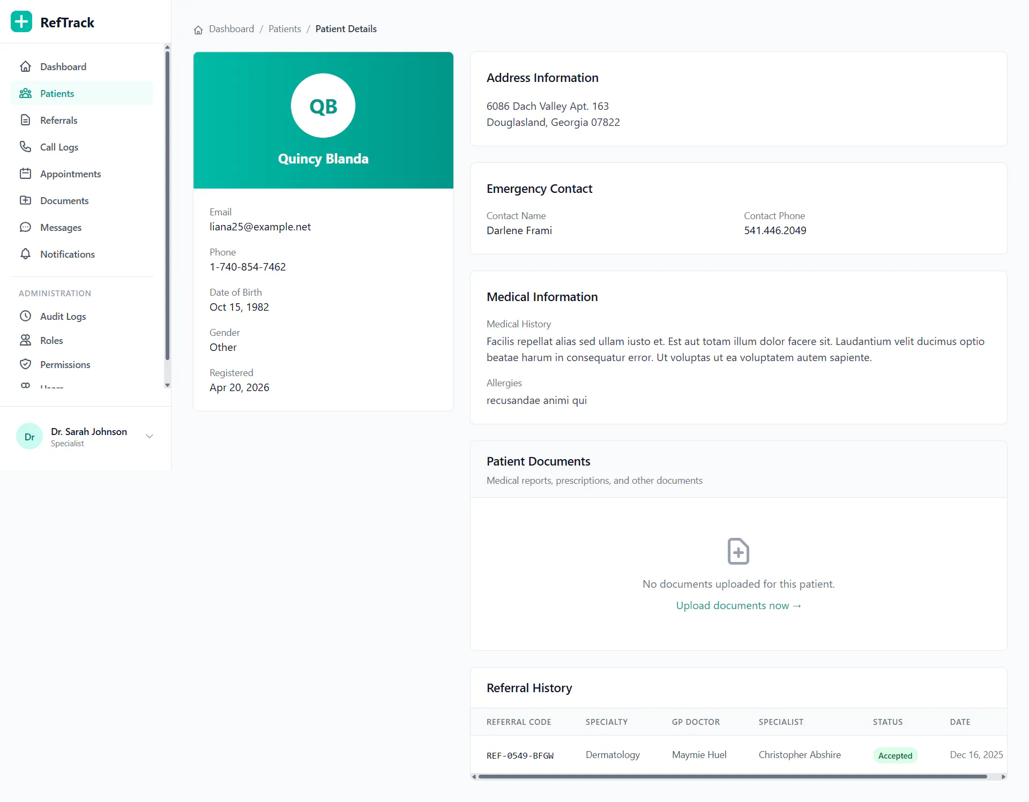Click the Referrals document icon
Screen dimensions: 1029x802
(25, 120)
